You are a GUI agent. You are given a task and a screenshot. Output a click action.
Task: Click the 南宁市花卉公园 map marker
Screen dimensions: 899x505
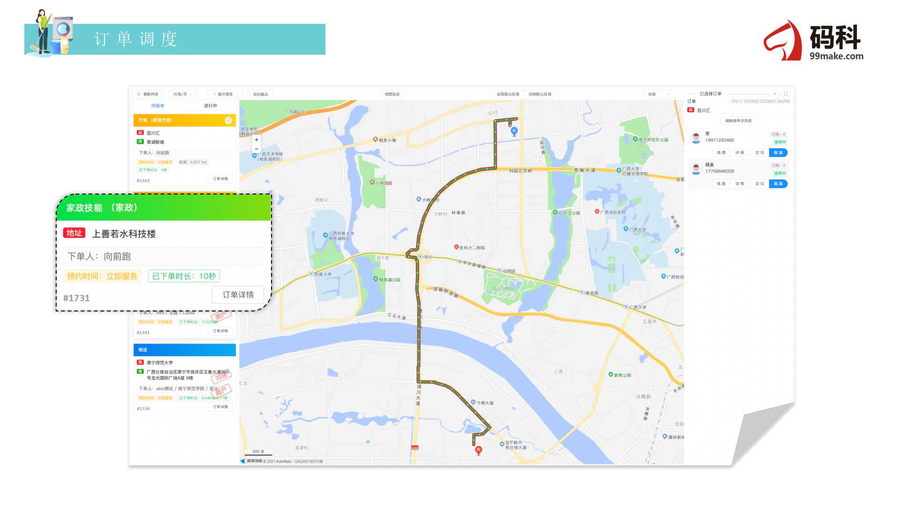click(x=651, y=139)
